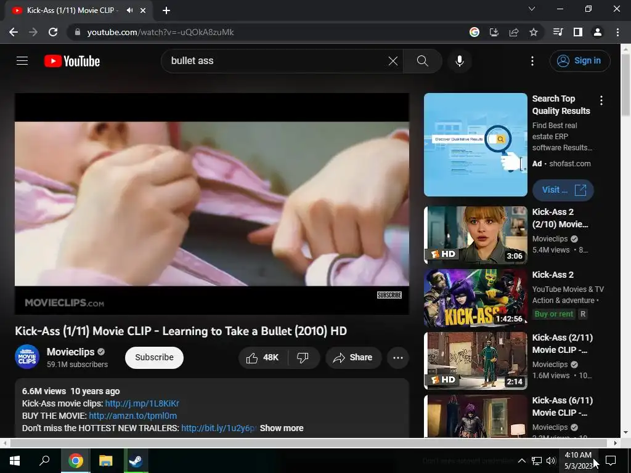Share the video

(x=353, y=358)
